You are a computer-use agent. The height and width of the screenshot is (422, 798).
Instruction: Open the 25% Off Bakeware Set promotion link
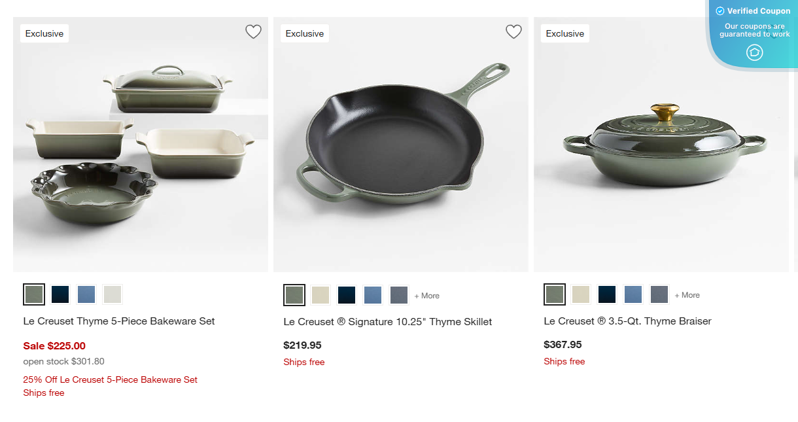tap(110, 379)
